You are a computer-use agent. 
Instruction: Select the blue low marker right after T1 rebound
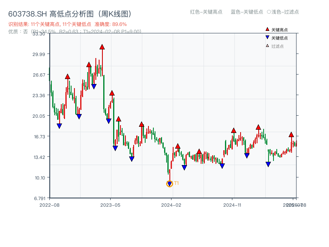[x=184, y=168]
